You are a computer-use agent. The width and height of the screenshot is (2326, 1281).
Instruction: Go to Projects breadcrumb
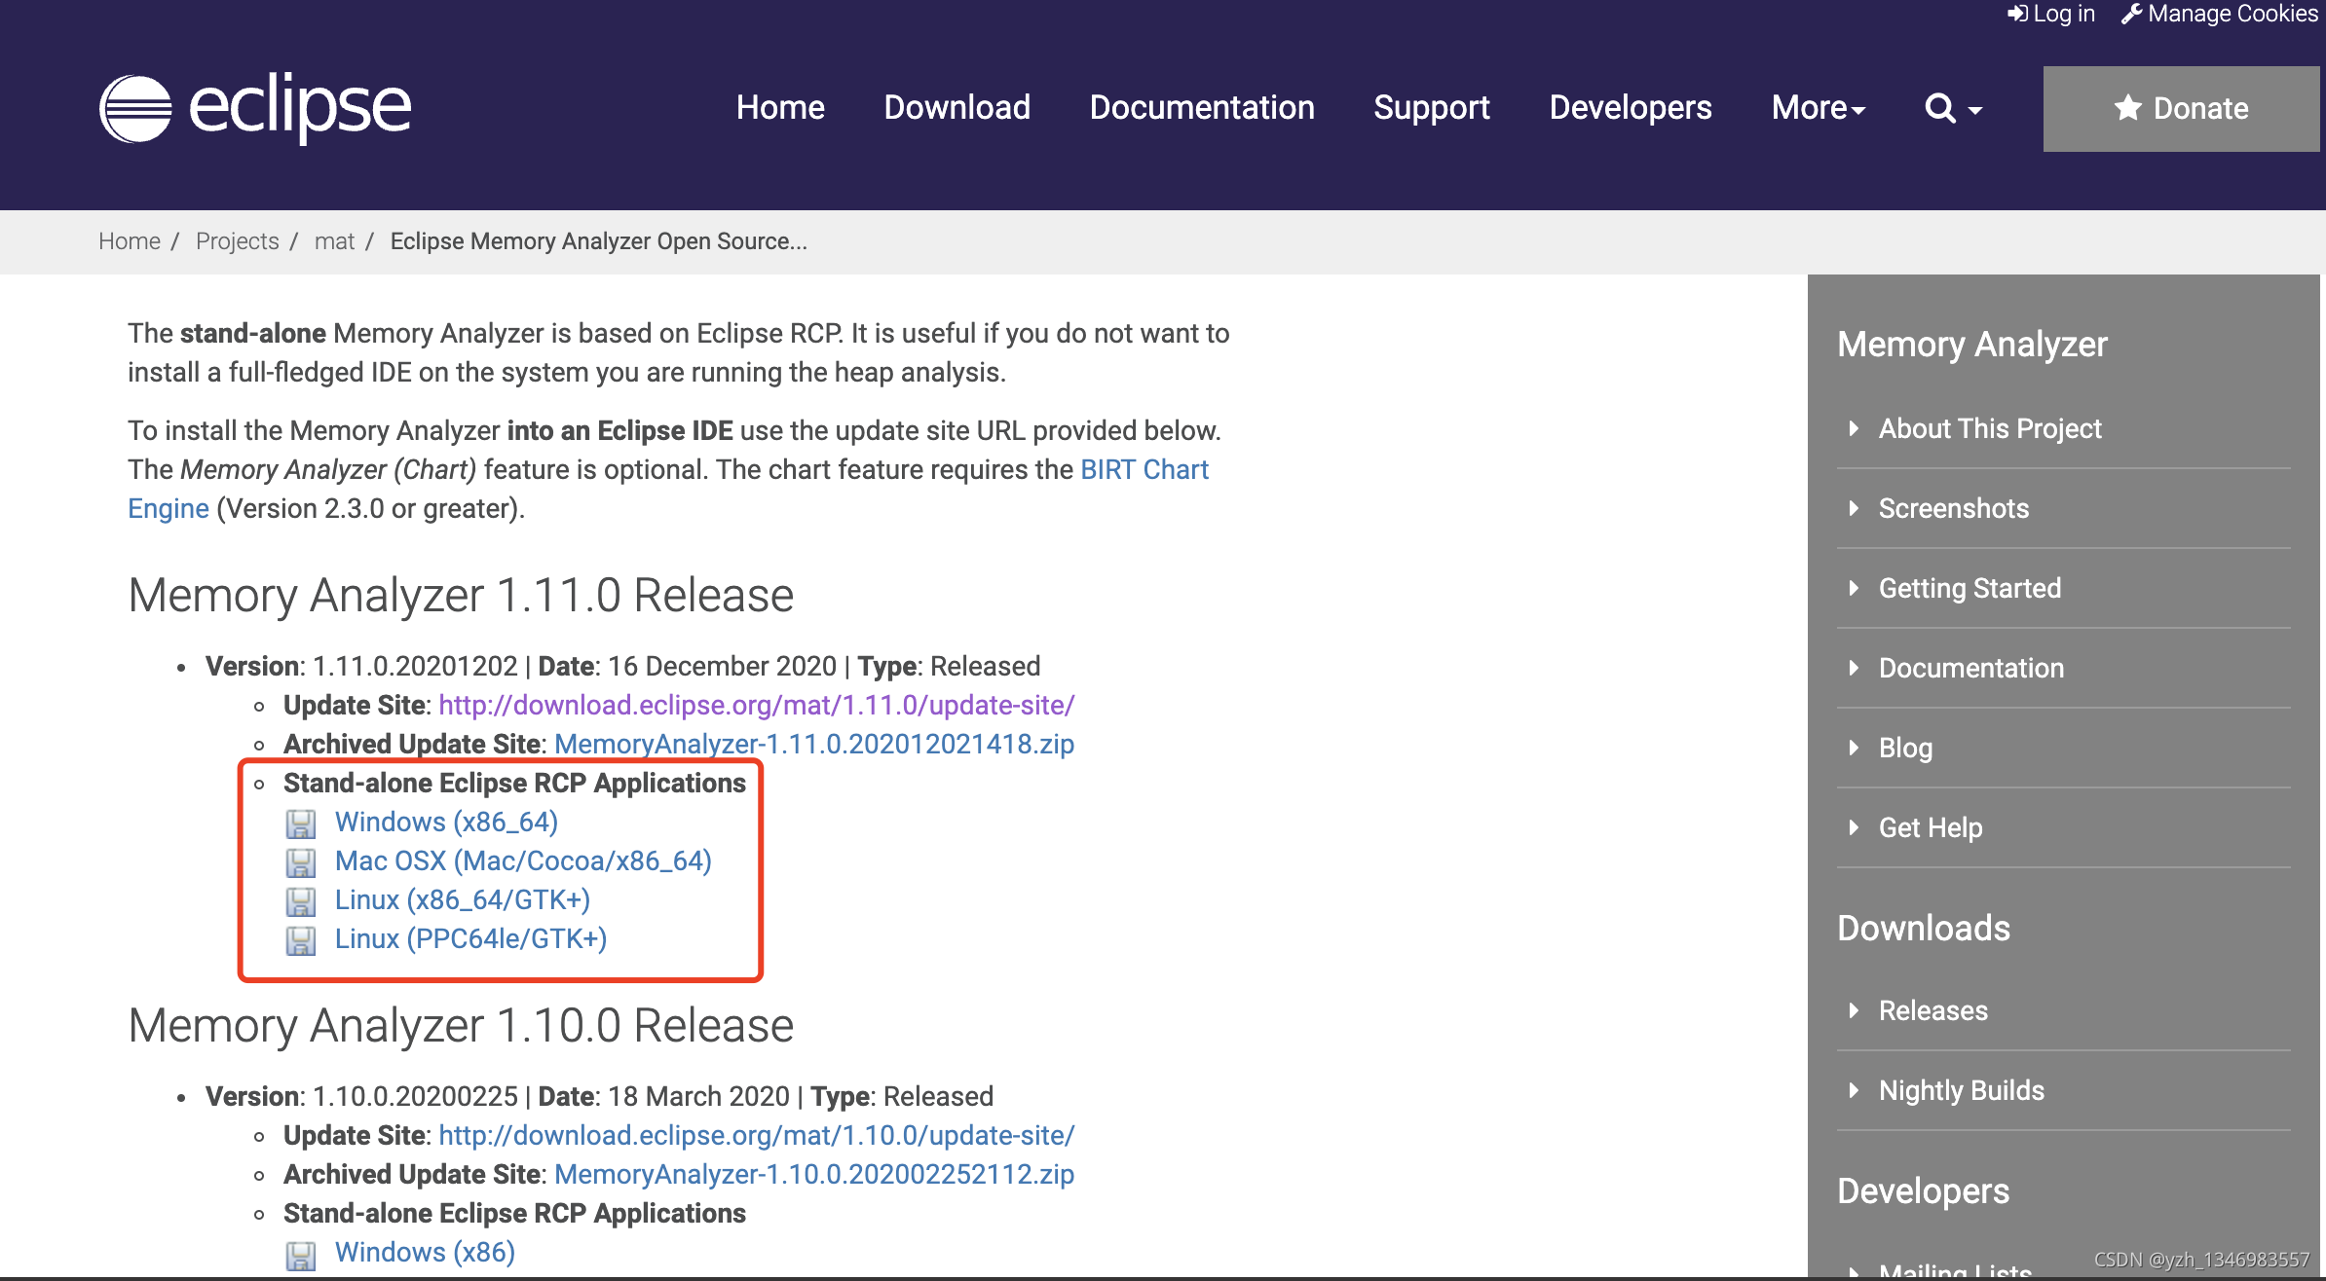[x=237, y=241]
